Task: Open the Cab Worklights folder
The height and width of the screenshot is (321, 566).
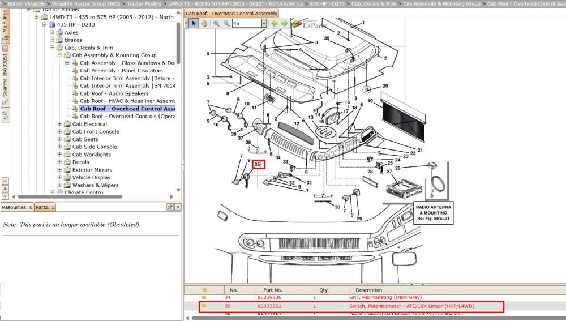Action: point(91,155)
